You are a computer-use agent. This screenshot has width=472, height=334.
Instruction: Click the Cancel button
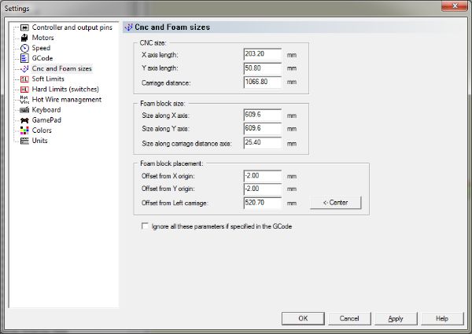[x=349, y=318]
